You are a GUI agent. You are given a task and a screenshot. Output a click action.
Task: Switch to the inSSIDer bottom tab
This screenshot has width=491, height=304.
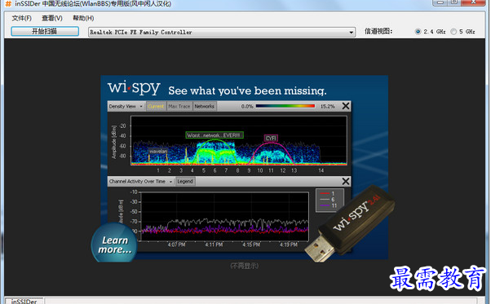click(x=24, y=302)
